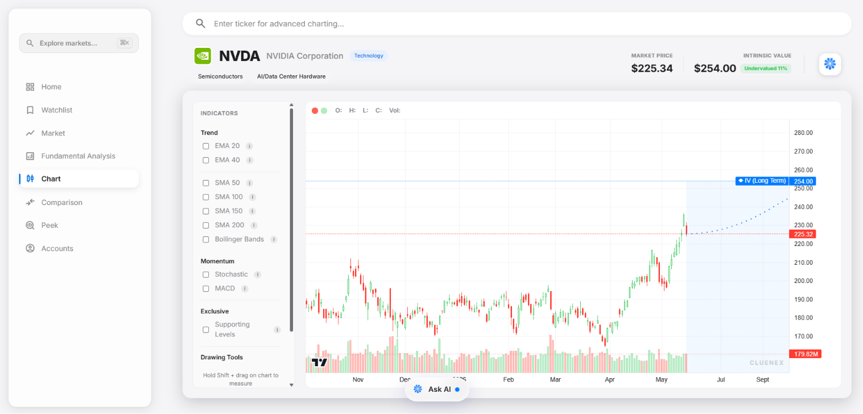
Task: Click the TradingView logo on the chart
Action: pyautogui.click(x=320, y=363)
